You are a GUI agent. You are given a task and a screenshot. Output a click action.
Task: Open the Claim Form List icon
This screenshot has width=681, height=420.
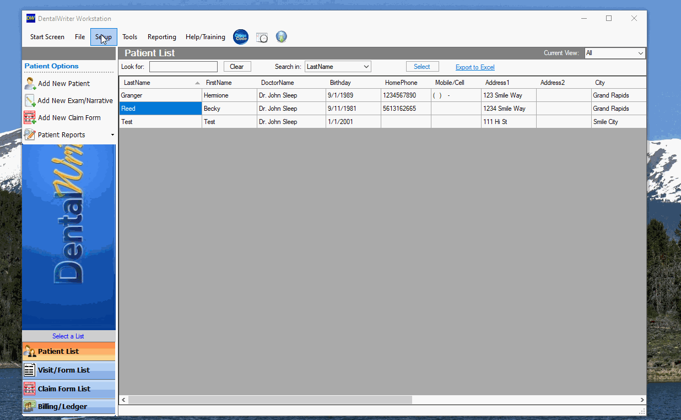coord(30,389)
